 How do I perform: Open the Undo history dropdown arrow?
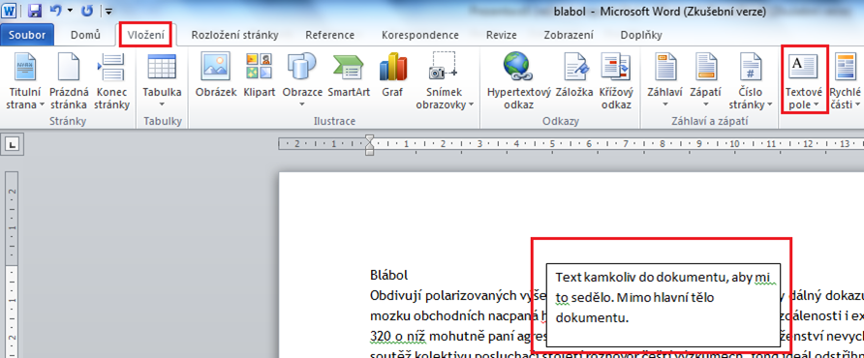click(70, 11)
